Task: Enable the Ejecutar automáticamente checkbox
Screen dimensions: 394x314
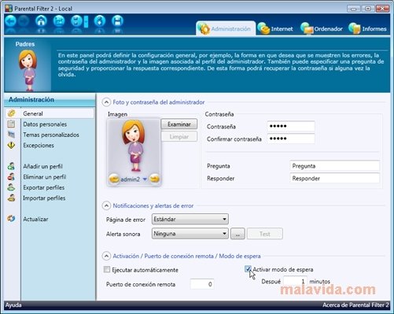Action: (107, 269)
